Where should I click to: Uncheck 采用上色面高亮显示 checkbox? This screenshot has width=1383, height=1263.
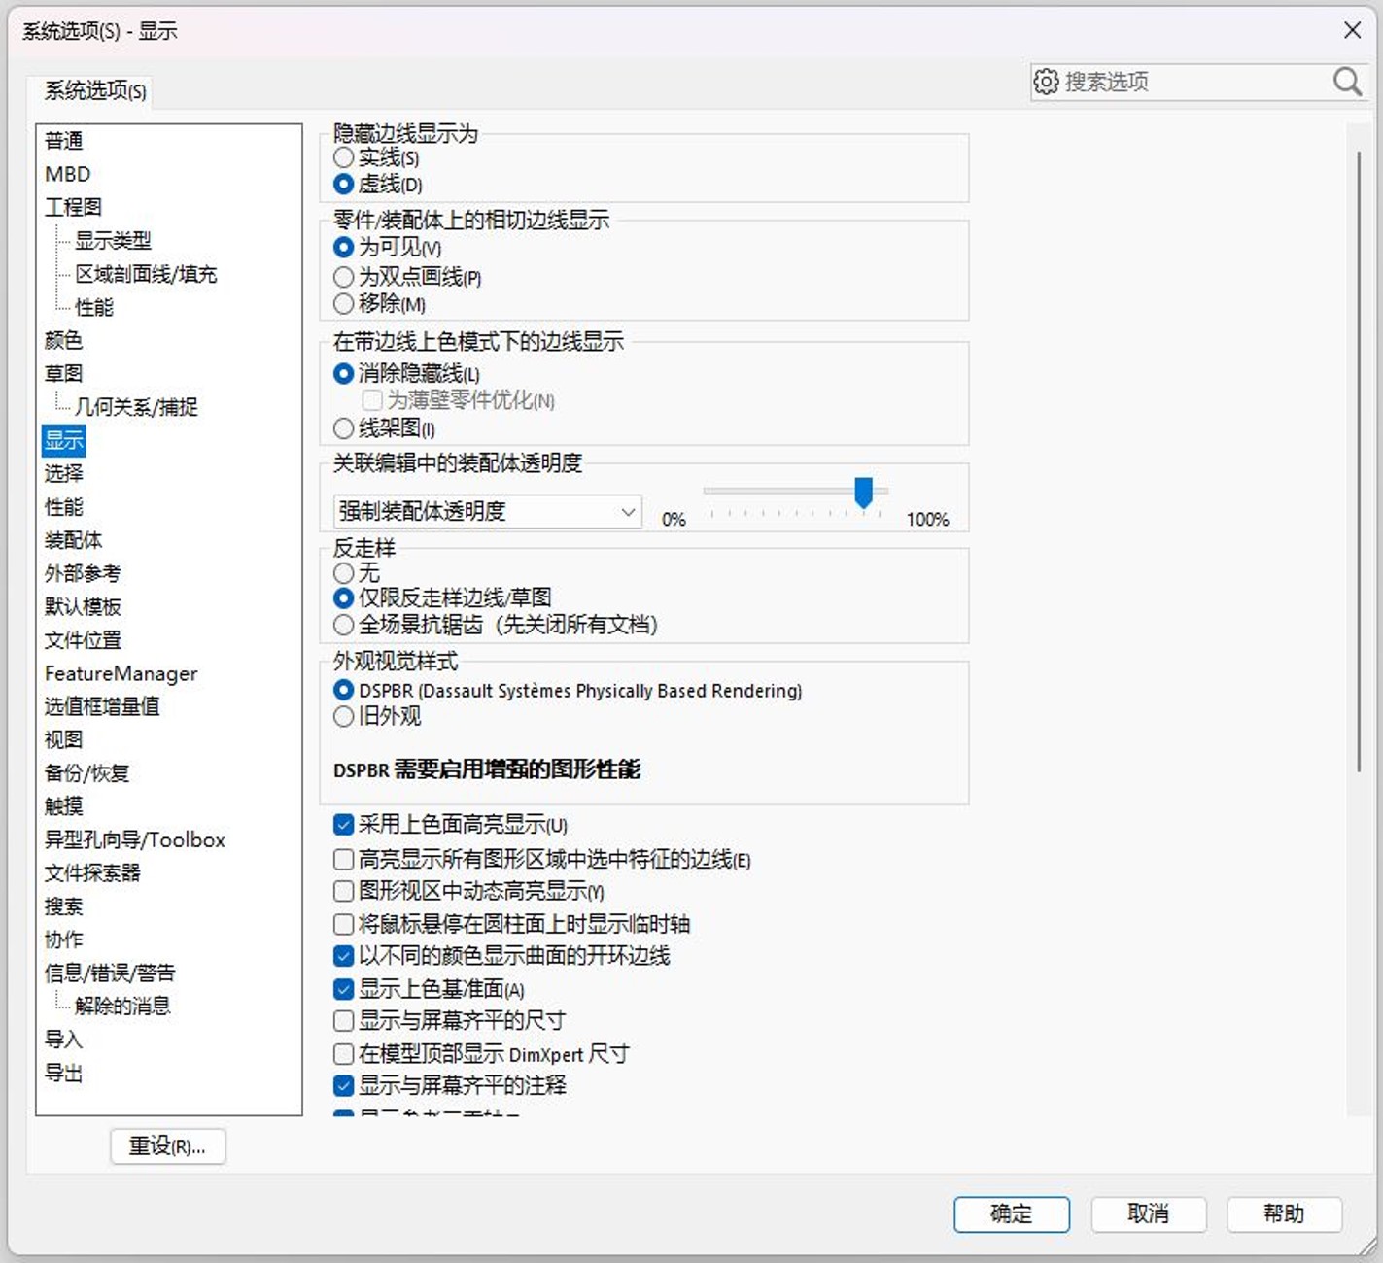click(343, 825)
